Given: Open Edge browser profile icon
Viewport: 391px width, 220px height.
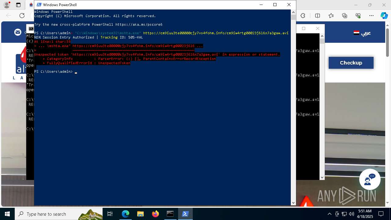Looking at the screenshot, I should [x=6, y=5].
